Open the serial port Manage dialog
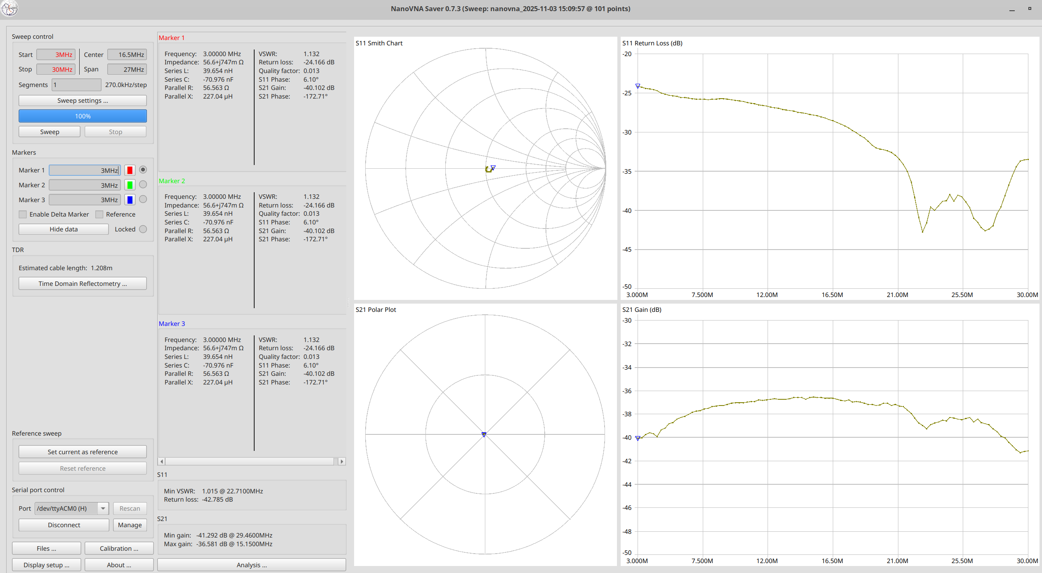Screen dimensions: 1042x573 pyautogui.click(x=130, y=525)
